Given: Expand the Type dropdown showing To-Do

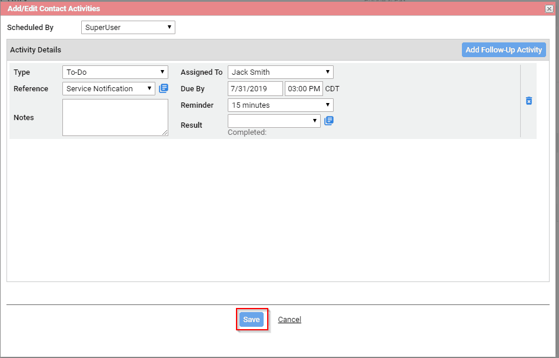Looking at the screenshot, I should point(115,72).
